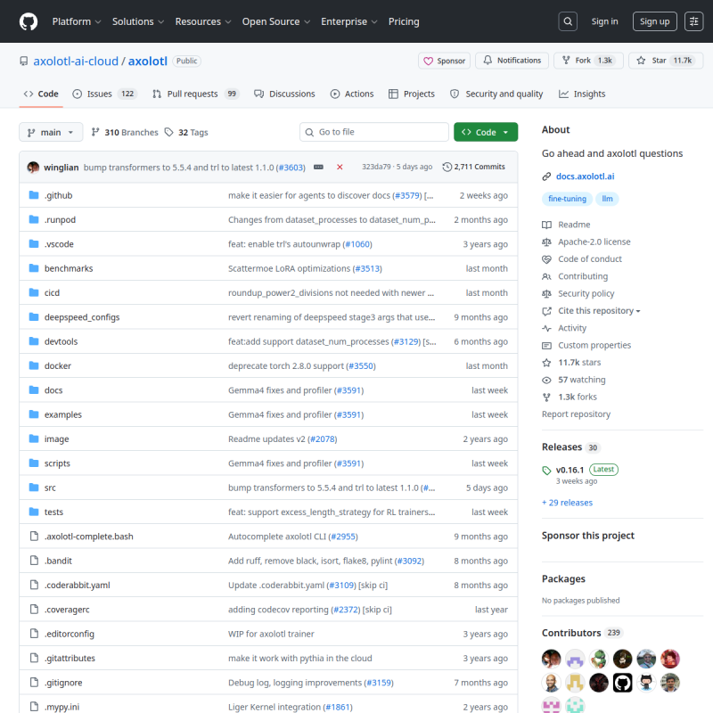713x713 pixels.
Task: Click the Go to file search field
Action: [373, 132]
